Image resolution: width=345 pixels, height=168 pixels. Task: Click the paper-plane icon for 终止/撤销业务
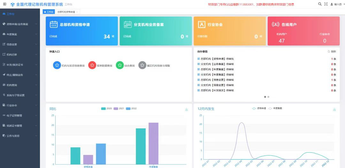point(4,75)
